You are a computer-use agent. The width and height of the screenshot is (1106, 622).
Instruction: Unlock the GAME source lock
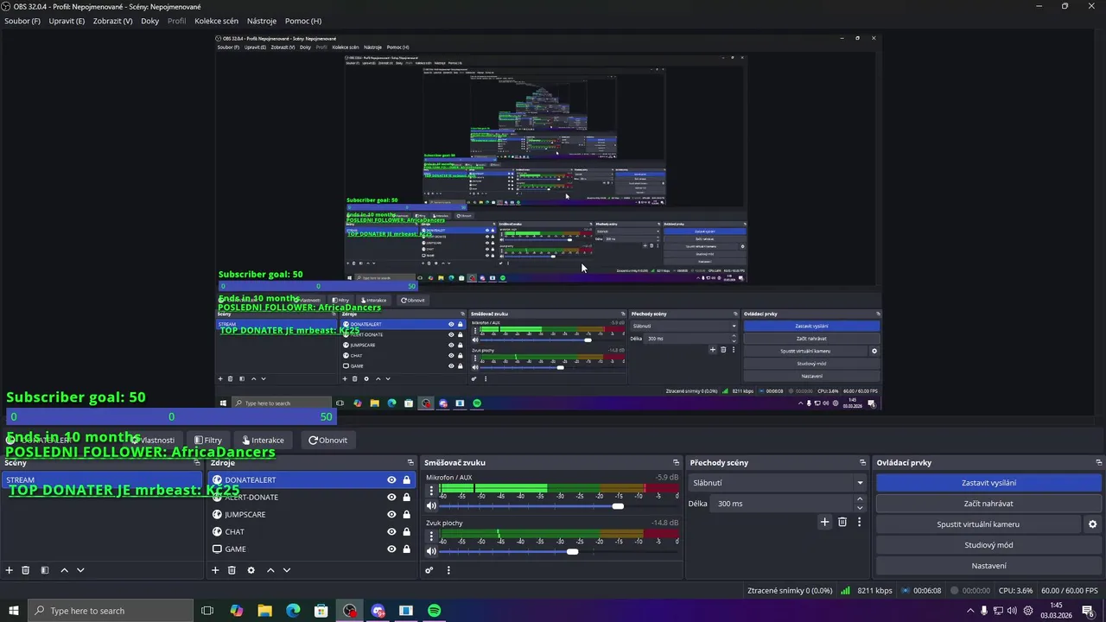click(407, 549)
